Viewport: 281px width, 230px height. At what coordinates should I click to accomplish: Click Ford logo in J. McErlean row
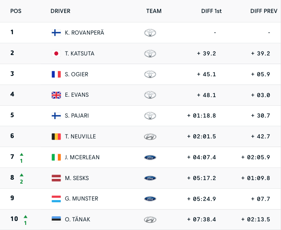tap(150, 157)
